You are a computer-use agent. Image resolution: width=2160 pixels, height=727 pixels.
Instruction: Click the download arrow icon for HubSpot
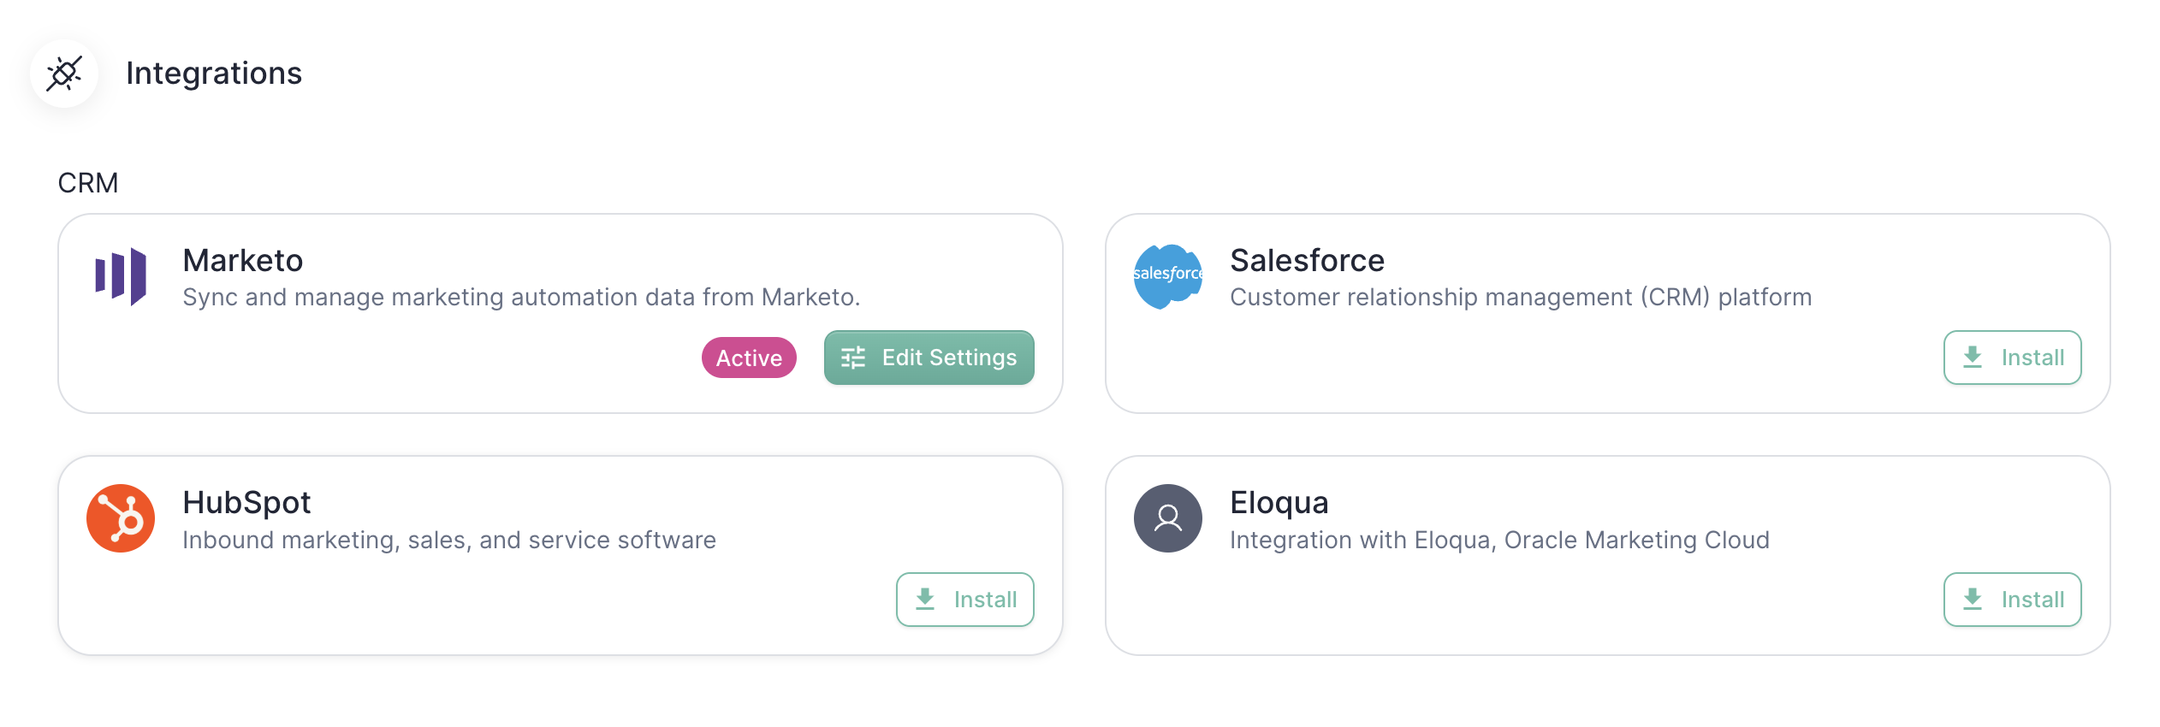click(925, 600)
